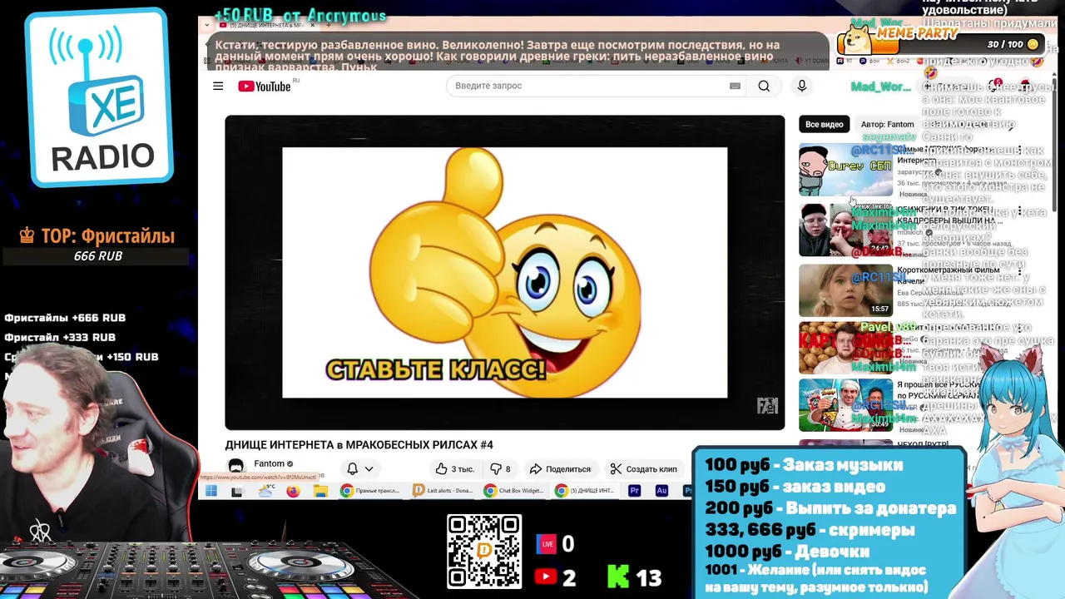This screenshot has height=599, width=1065.
Task: Click the Donation QR code overlay
Action: click(484, 552)
